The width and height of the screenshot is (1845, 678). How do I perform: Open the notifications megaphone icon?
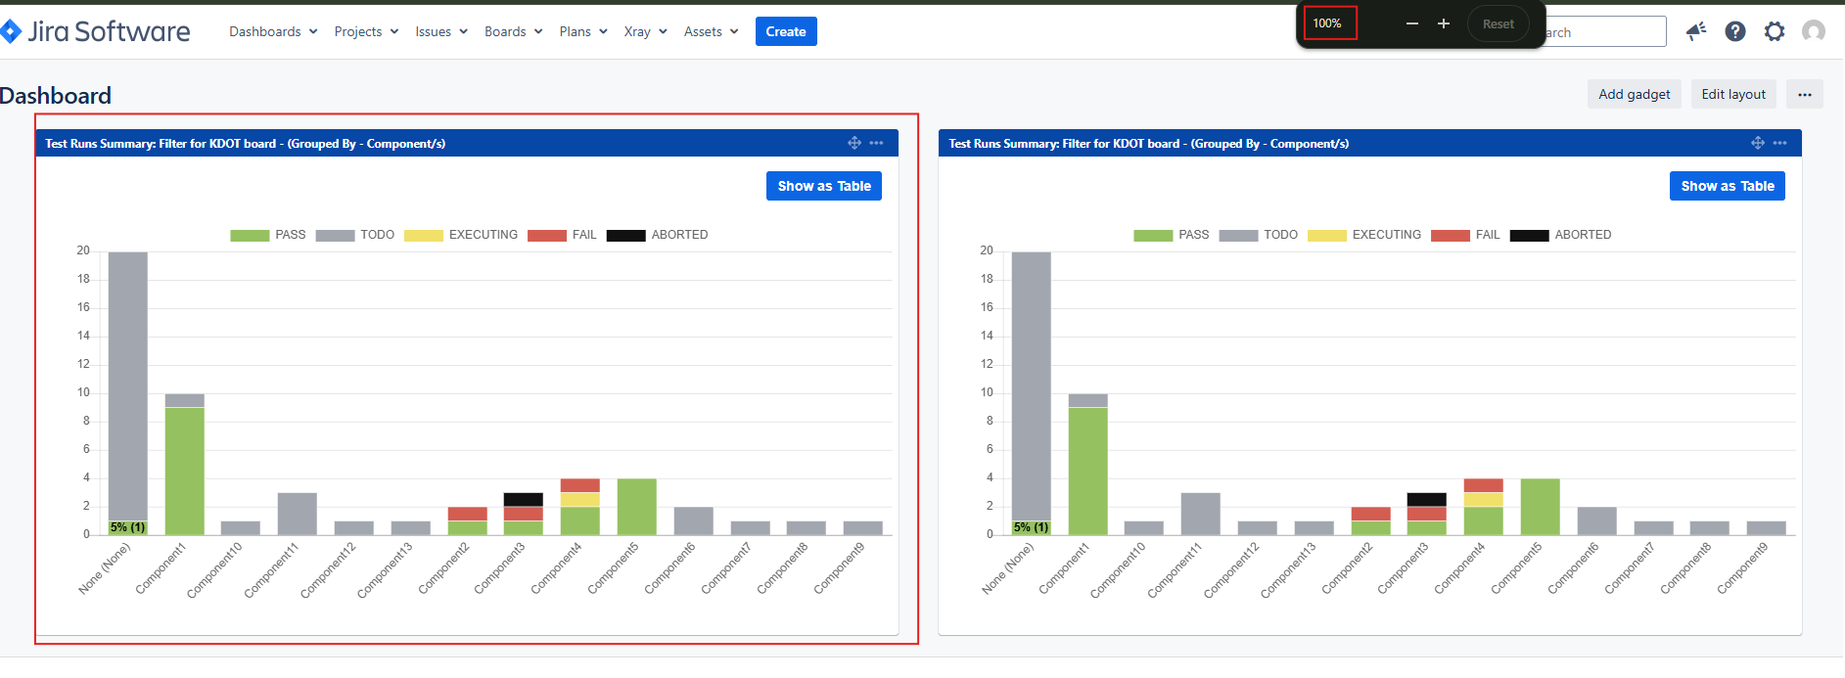click(1696, 31)
